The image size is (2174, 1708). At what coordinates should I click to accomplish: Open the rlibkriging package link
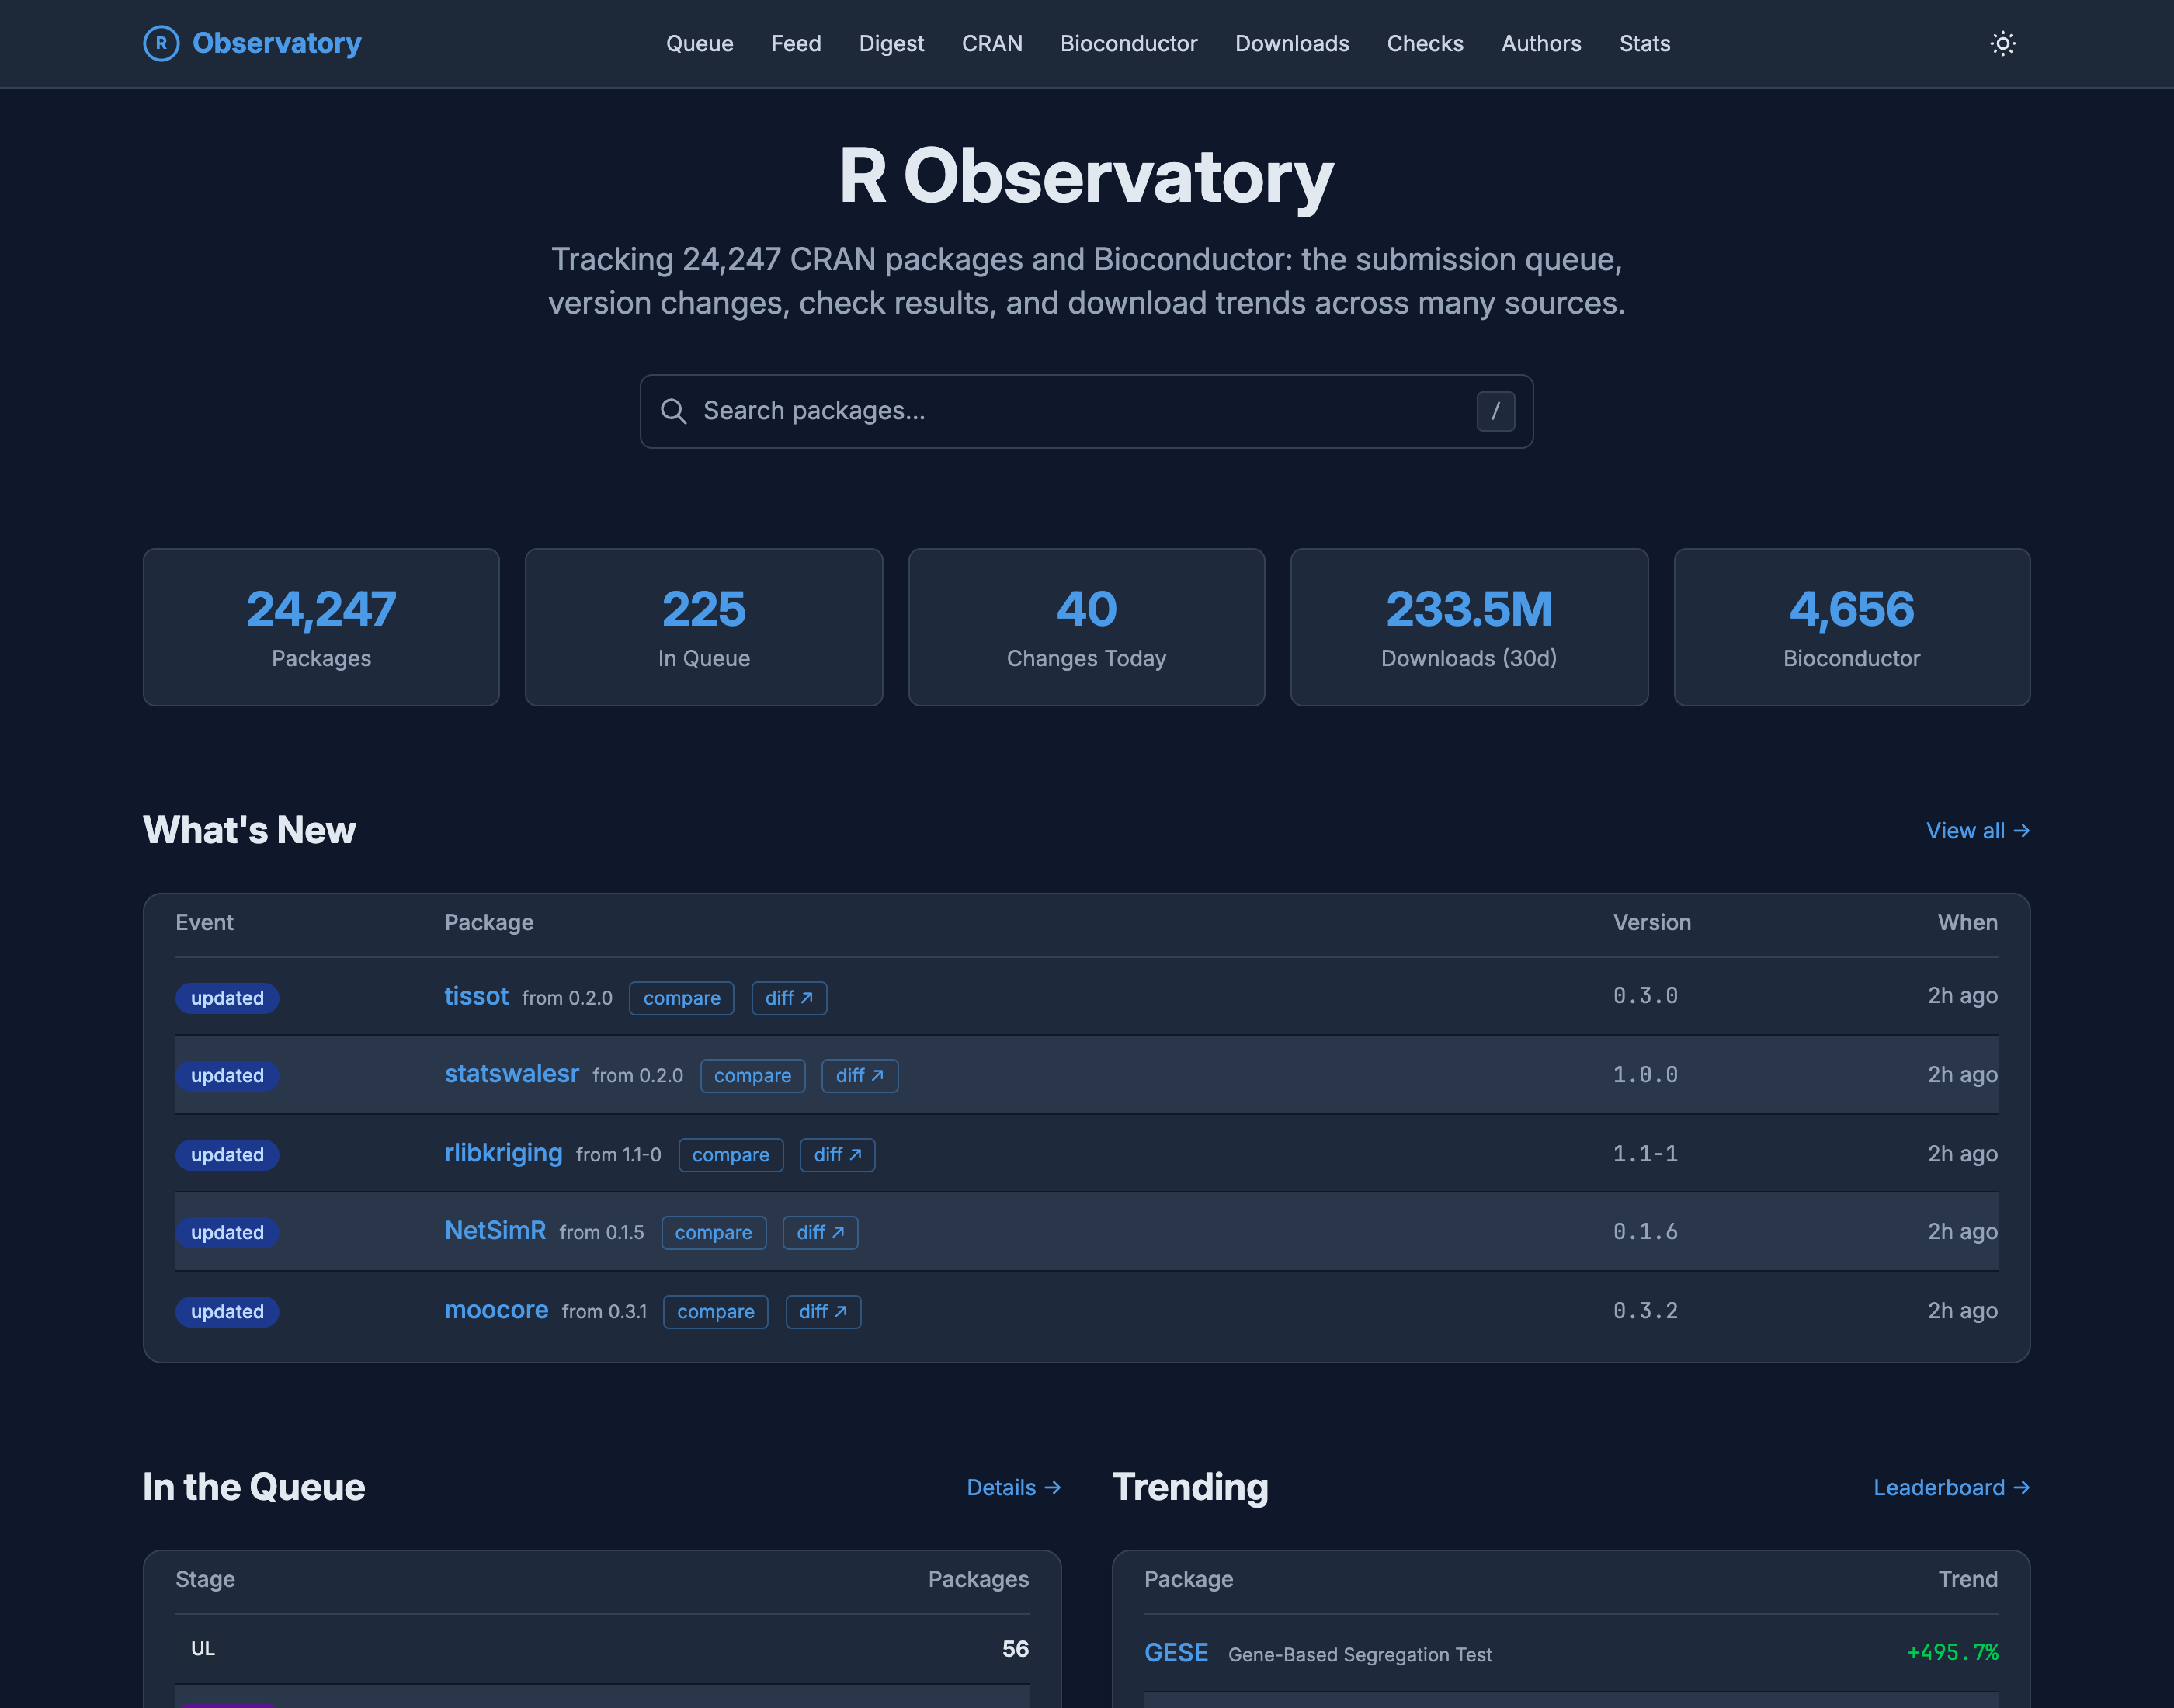tap(503, 1153)
